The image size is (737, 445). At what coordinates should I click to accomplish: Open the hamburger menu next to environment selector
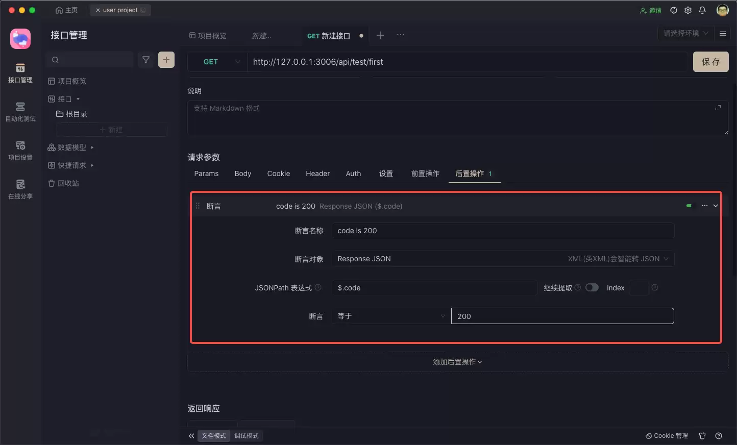pos(723,34)
